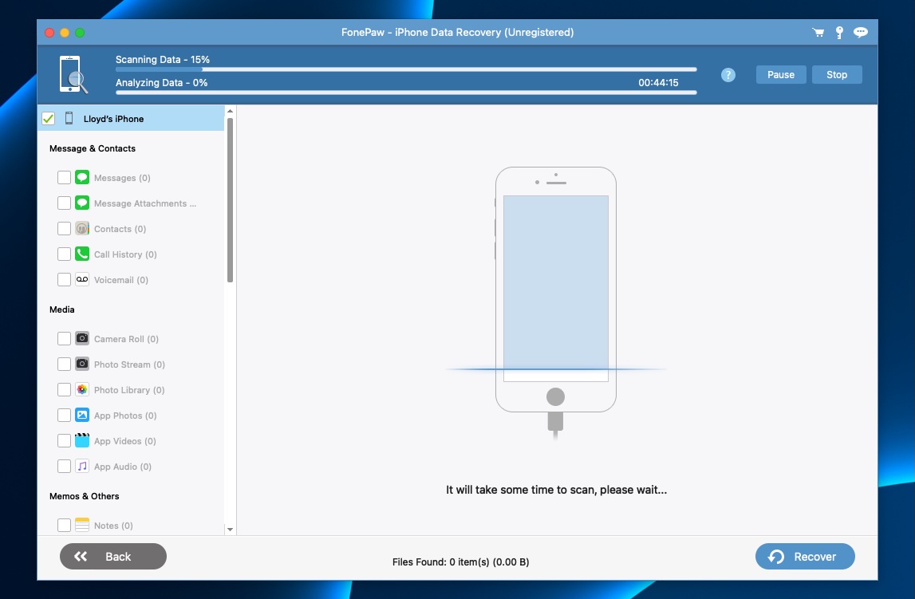Click the Recover button
The width and height of the screenshot is (915, 599).
click(x=805, y=557)
